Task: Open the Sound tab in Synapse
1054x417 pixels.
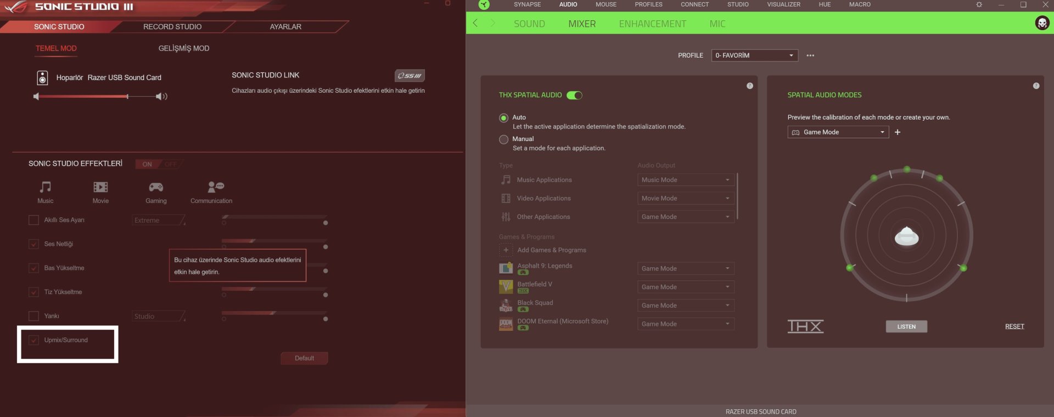Action: tap(529, 24)
